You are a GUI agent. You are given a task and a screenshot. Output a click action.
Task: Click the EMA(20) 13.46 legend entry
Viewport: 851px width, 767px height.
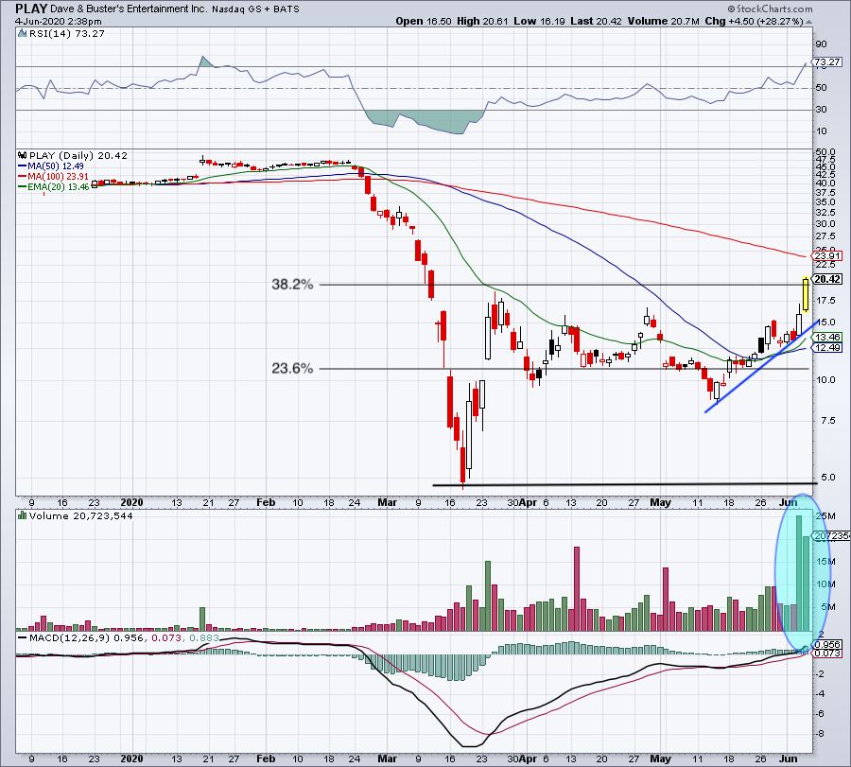tap(53, 186)
